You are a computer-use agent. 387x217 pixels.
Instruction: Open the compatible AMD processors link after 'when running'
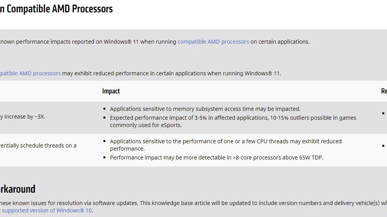(x=213, y=42)
